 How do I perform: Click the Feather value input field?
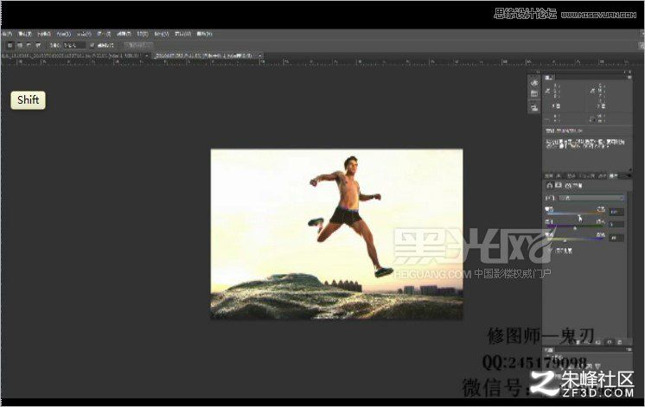(74, 45)
